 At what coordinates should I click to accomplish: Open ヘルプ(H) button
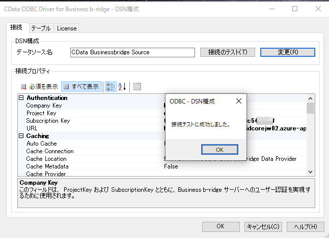coord(305,226)
